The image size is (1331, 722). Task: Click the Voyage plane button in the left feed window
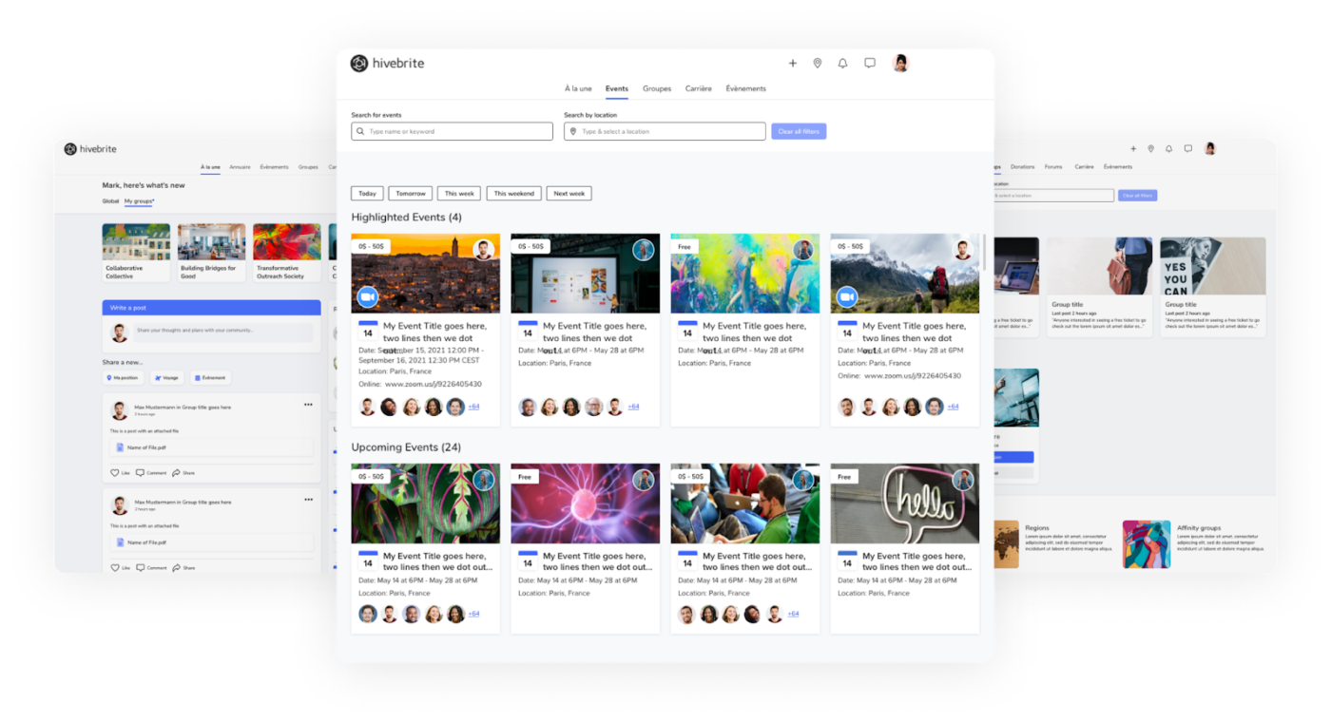[166, 378]
